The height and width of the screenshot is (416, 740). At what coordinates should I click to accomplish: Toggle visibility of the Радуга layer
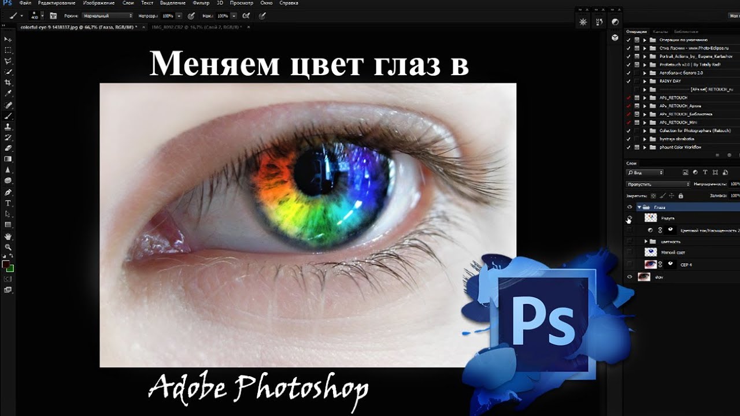630,218
